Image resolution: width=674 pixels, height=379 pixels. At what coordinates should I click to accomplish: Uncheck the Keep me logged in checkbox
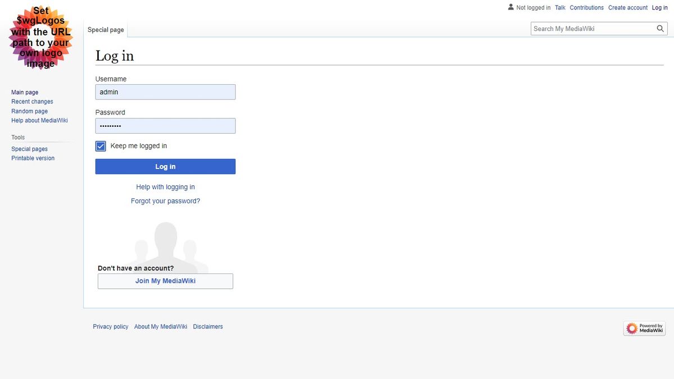pyautogui.click(x=100, y=145)
